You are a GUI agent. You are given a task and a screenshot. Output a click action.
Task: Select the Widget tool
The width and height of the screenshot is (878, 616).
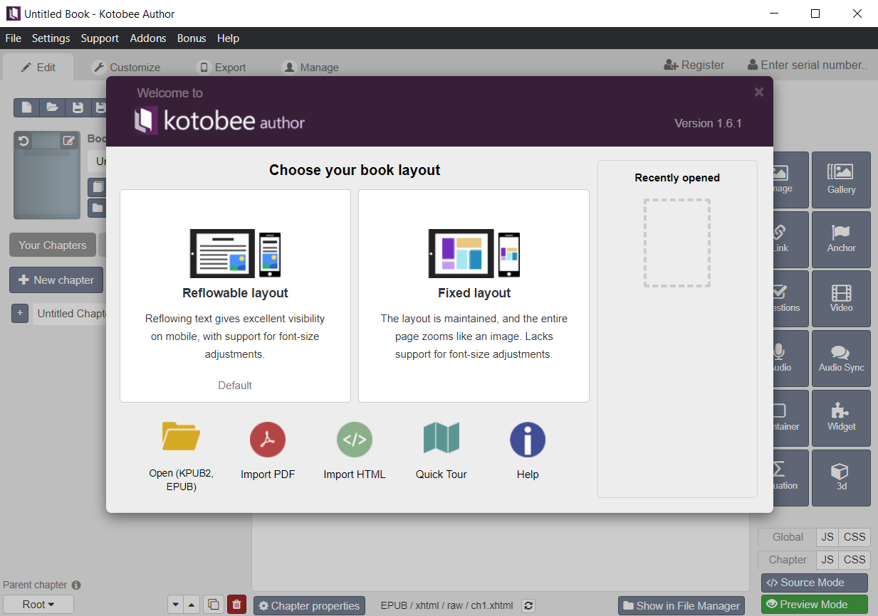coord(841,417)
